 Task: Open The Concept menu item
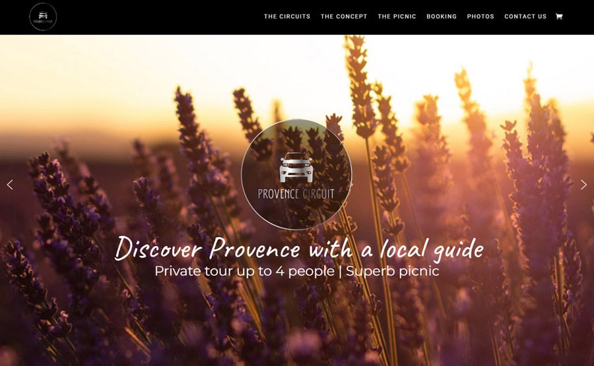pyautogui.click(x=344, y=16)
